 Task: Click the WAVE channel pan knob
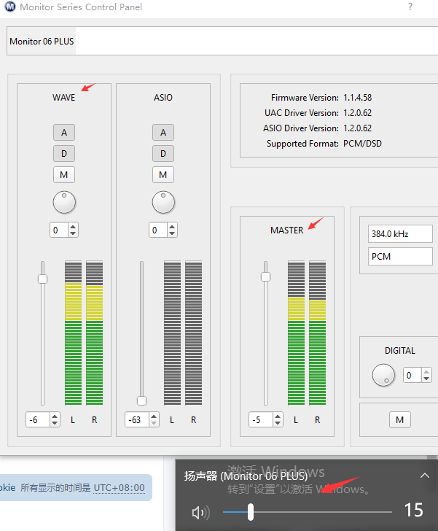click(64, 202)
